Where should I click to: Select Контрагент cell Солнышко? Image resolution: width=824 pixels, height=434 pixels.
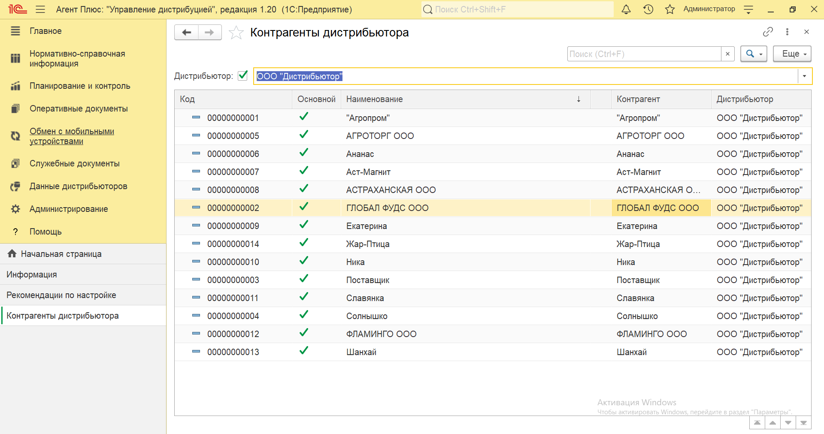click(x=661, y=316)
